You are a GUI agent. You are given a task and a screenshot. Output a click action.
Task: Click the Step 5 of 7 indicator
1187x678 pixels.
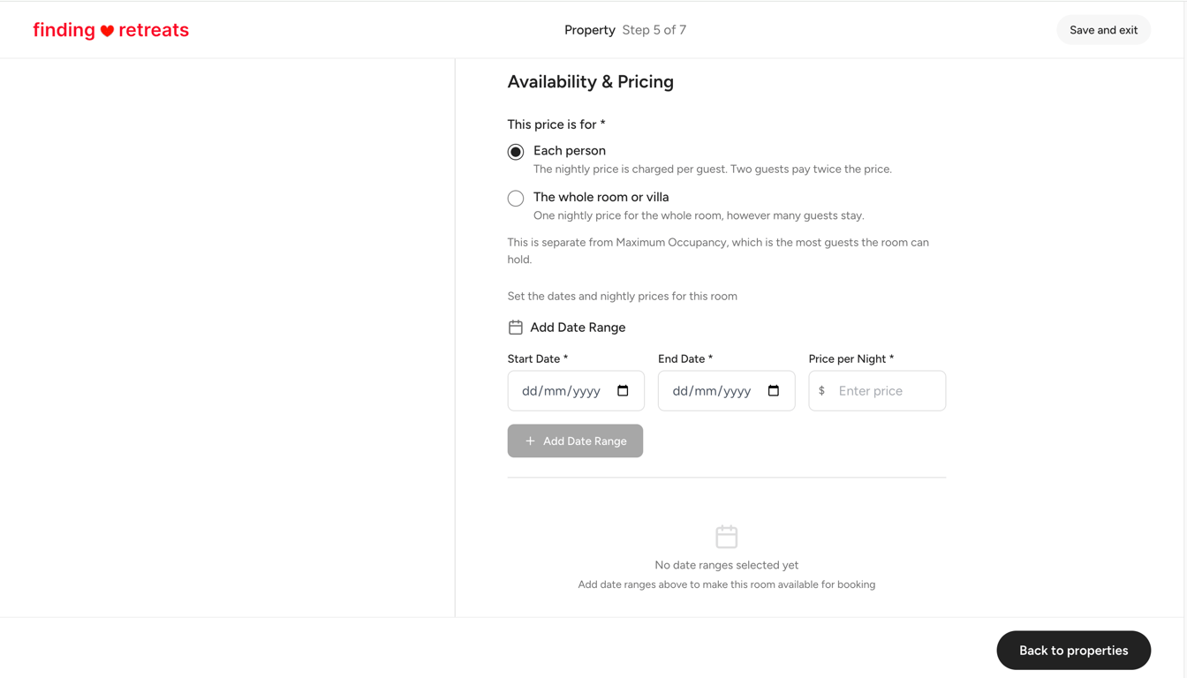654,30
